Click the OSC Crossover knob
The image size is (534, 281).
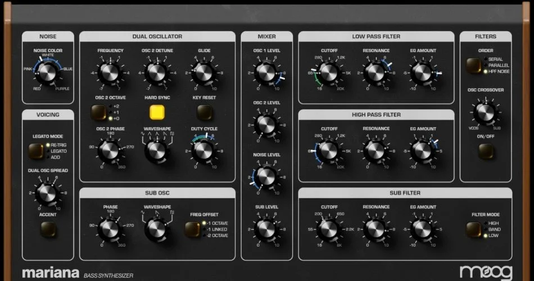click(485, 112)
